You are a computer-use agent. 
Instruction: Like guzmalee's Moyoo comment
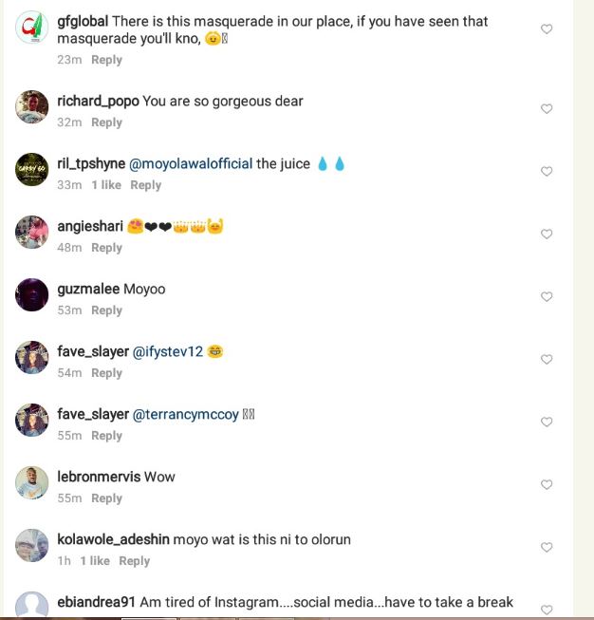click(x=547, y=297)
